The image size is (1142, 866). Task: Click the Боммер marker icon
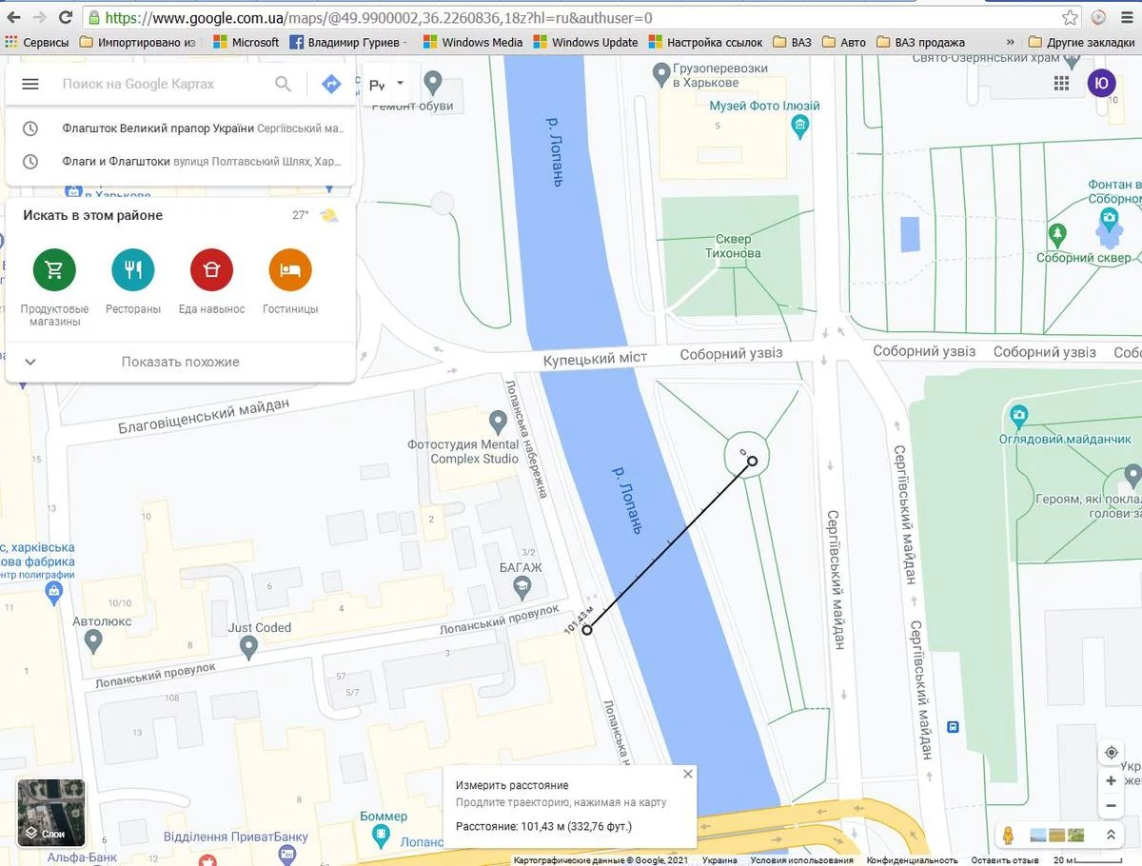[382, 836]
